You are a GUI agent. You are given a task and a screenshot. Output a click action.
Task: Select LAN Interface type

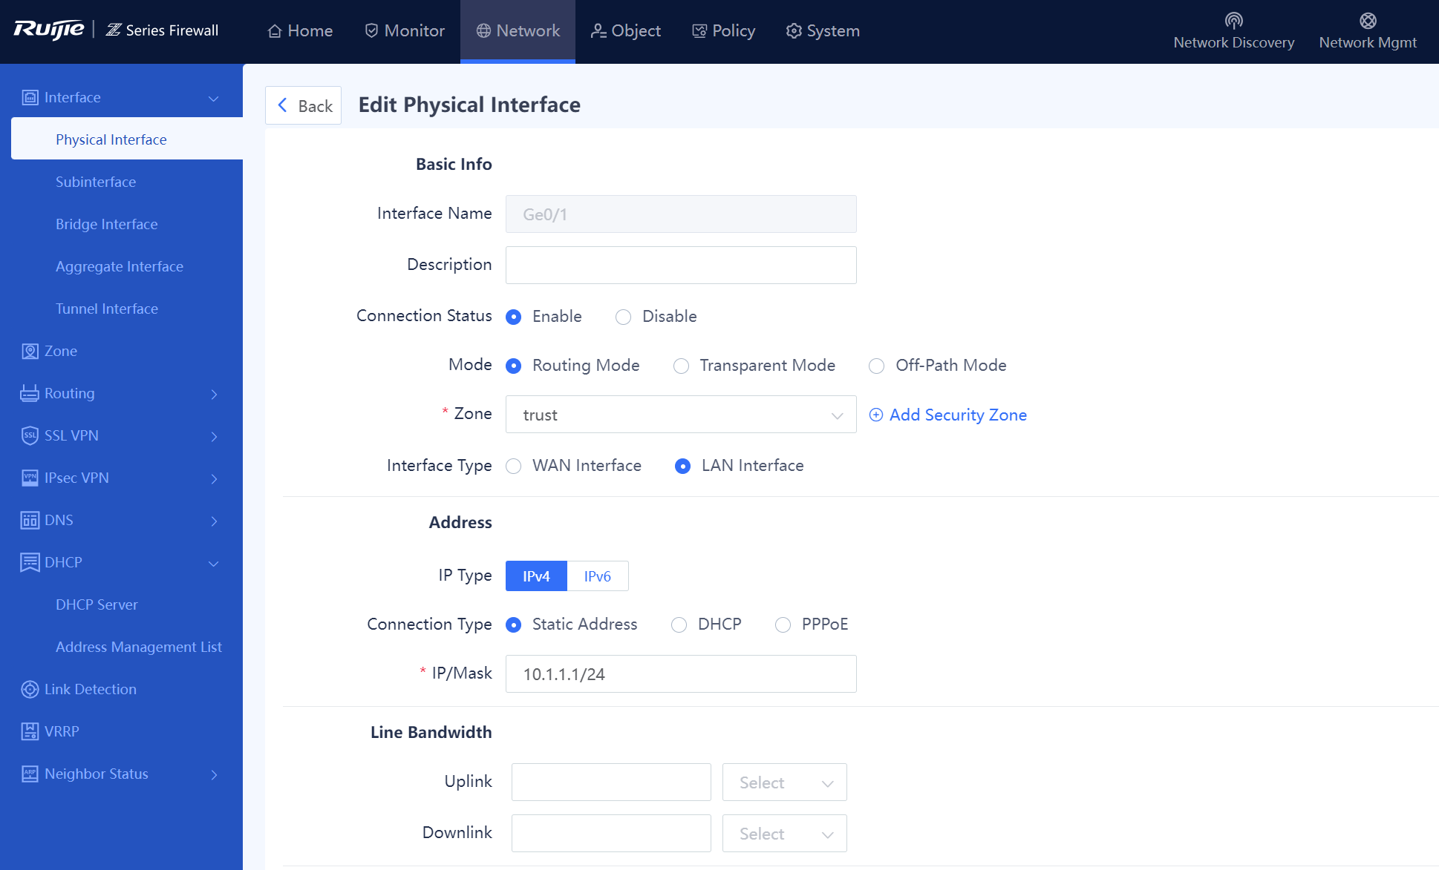682,466
